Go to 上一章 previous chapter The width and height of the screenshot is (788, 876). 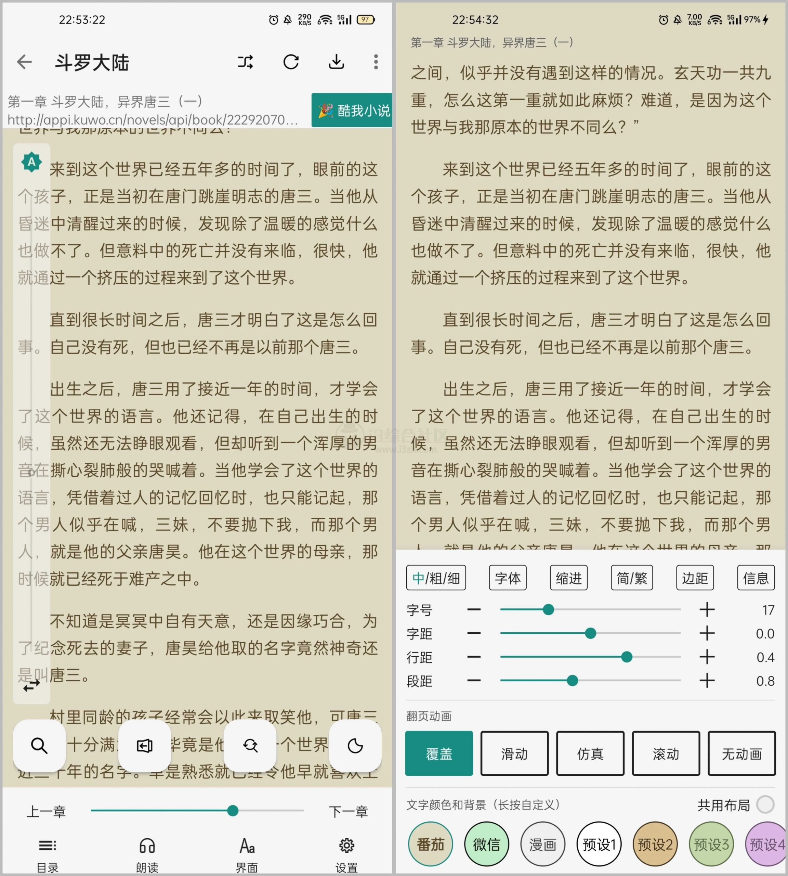click(x=46, y=811)
